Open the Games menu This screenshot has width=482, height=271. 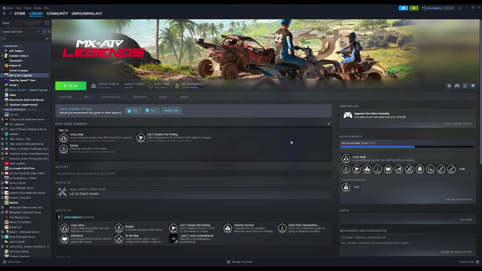37,8
